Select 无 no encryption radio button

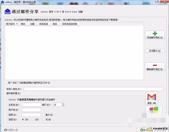[43, 120]
